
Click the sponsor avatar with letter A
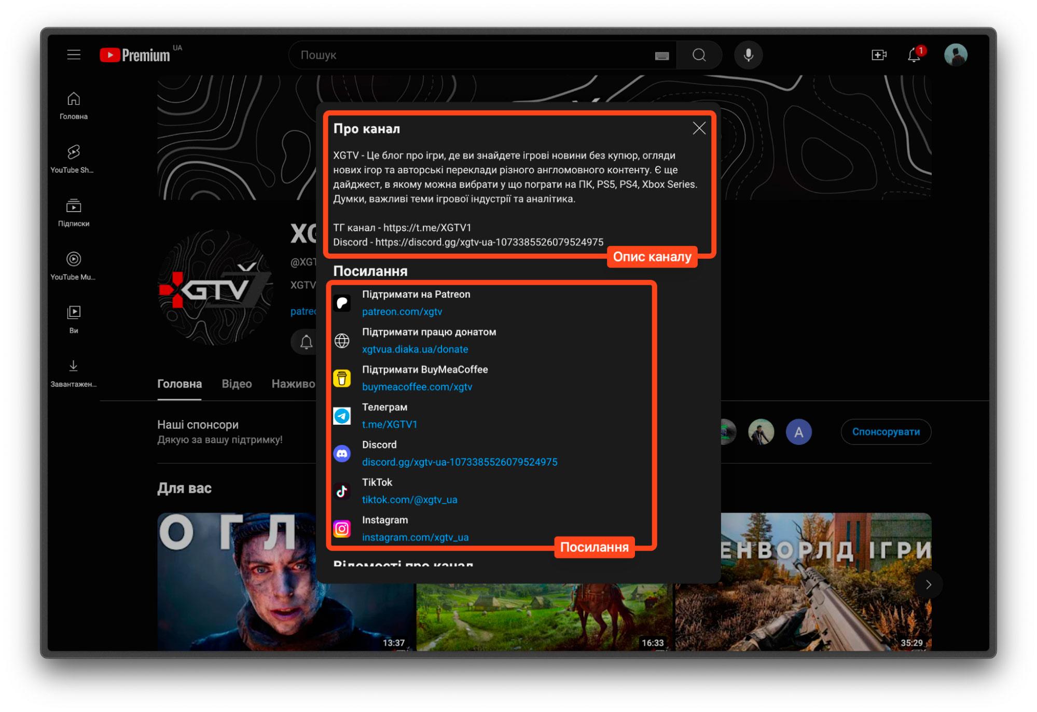799,431
